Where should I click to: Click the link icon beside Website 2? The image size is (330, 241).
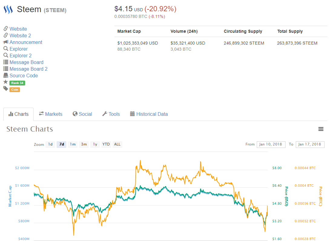coord(6,35)
